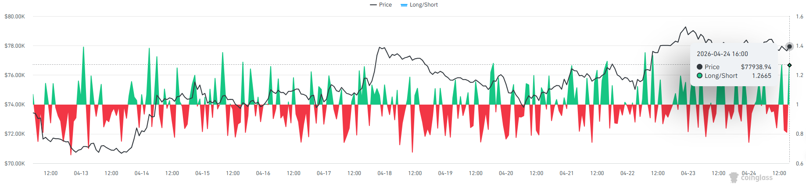
Task: Click the Price dot in tooltip
Action: (699, 67)
